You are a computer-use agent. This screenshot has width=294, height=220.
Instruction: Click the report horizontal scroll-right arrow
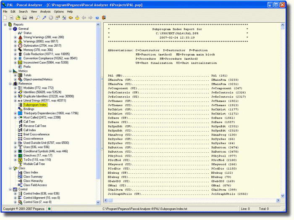click(x=278, y=200)
